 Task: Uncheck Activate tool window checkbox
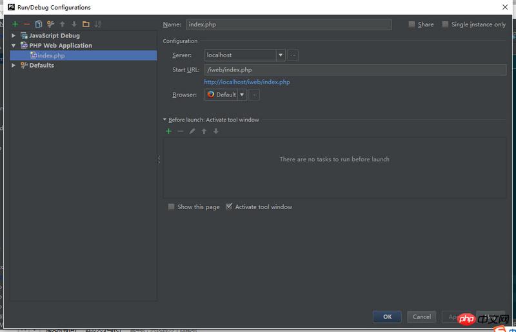point(229,207)
